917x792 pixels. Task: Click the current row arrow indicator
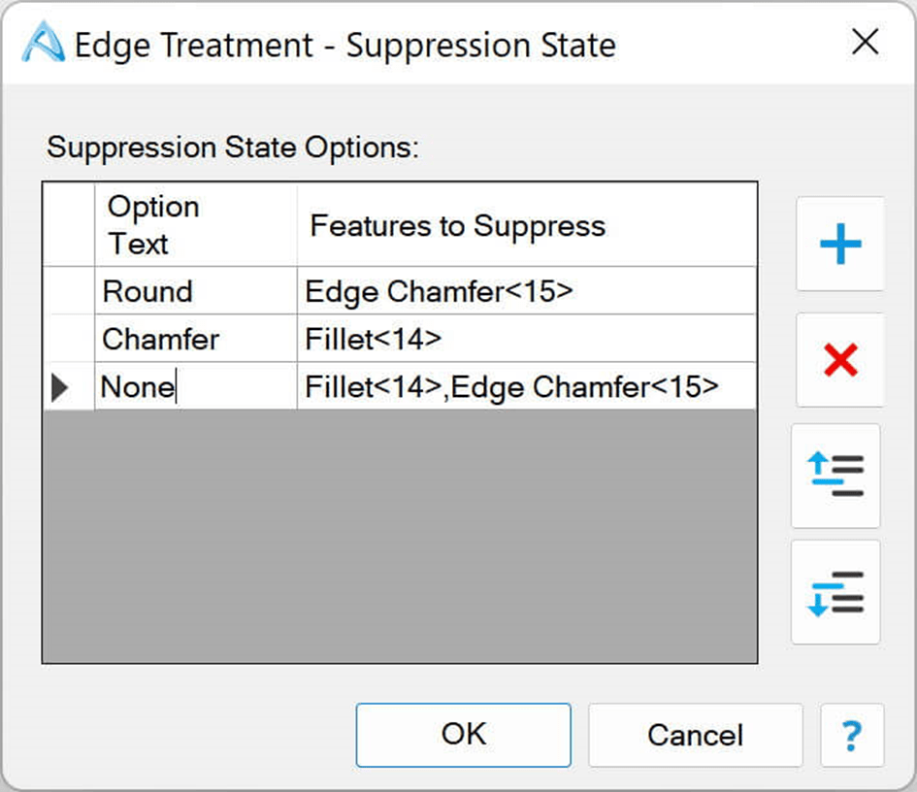click(x=60, y=387)
